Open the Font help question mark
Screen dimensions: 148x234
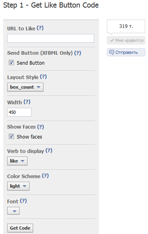(x=24, y=201)
